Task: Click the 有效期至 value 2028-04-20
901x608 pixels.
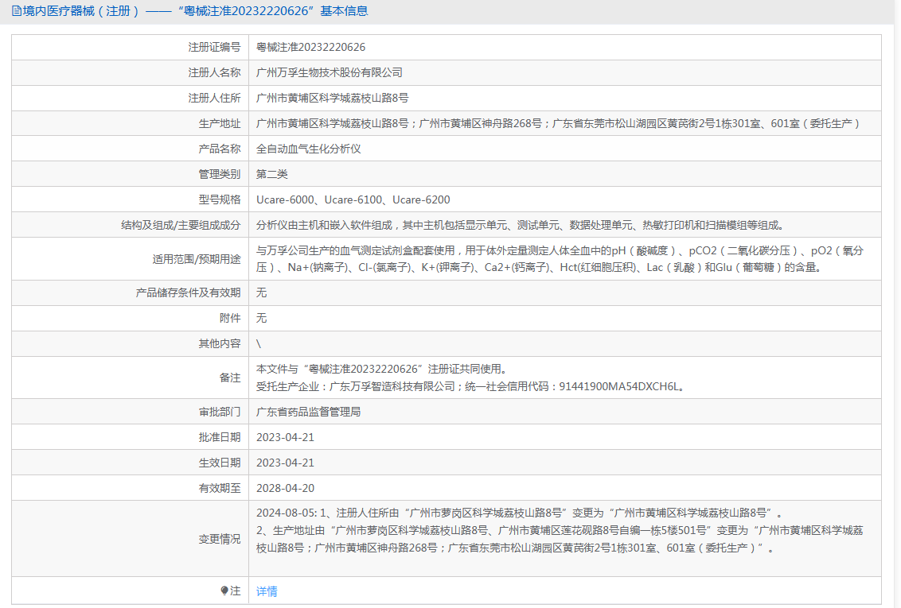Action: click(x=285, y=488)
